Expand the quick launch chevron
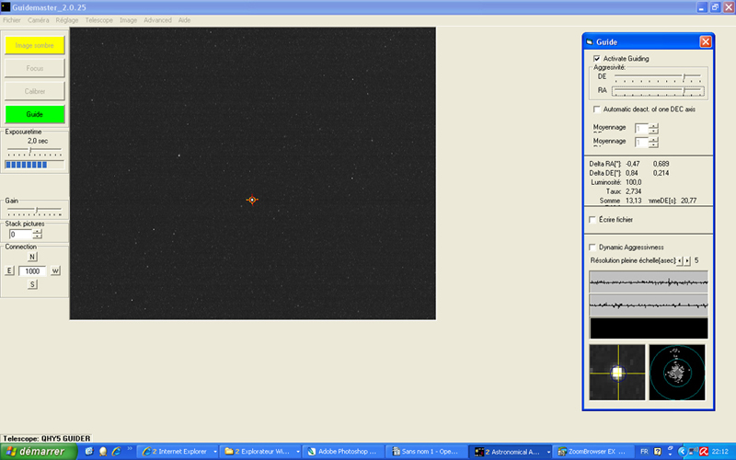 (130, 449)
